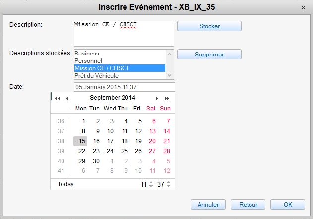
Task: Click Today in the calendar footer
Action: coord(65,184)
